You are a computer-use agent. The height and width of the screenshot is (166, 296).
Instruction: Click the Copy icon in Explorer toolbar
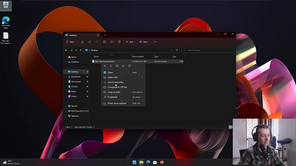point(90,42)
